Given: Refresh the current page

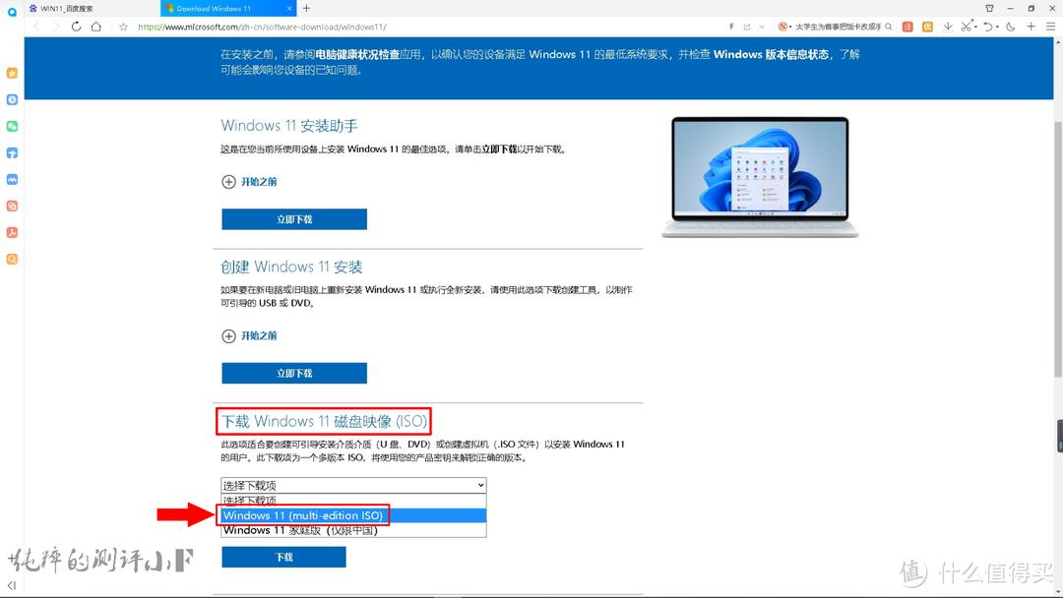Looking at the screenshot, I should click(x=75, y=27).
